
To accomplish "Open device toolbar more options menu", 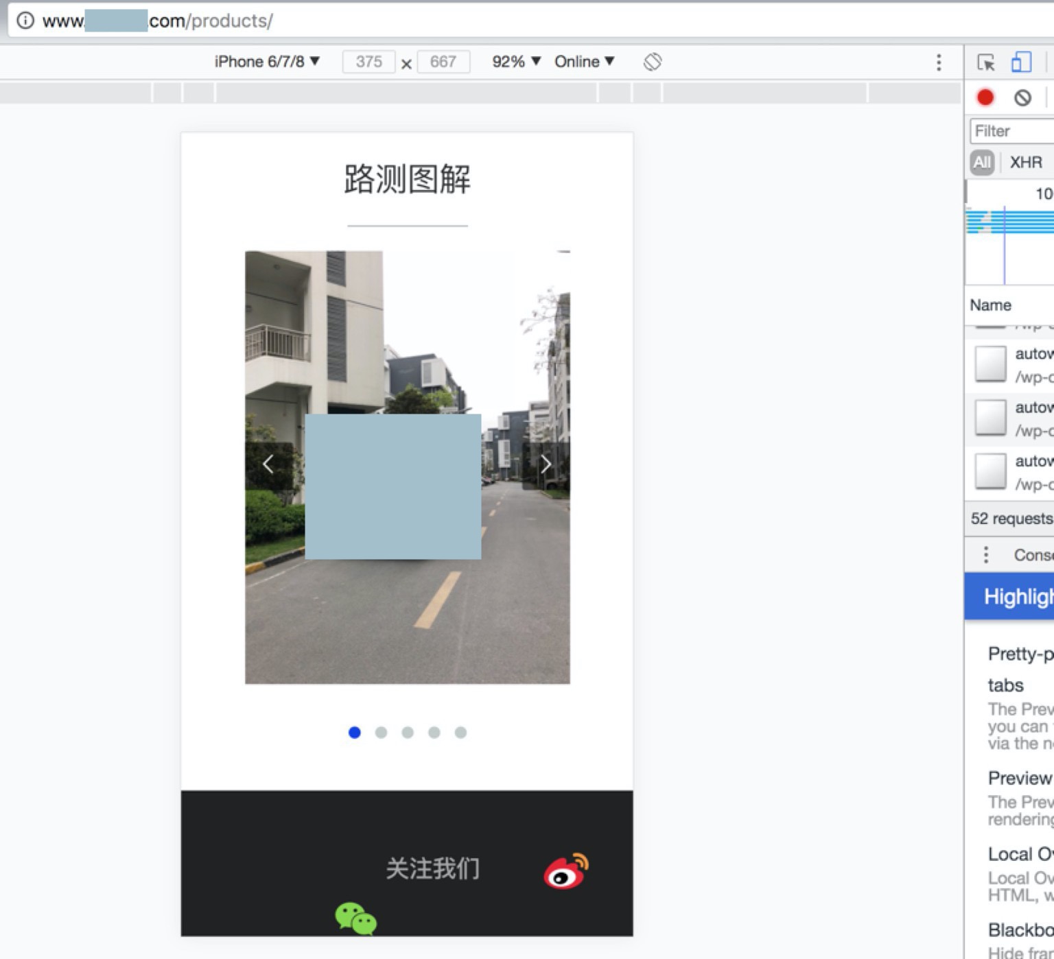I will (x=939, y=62).
